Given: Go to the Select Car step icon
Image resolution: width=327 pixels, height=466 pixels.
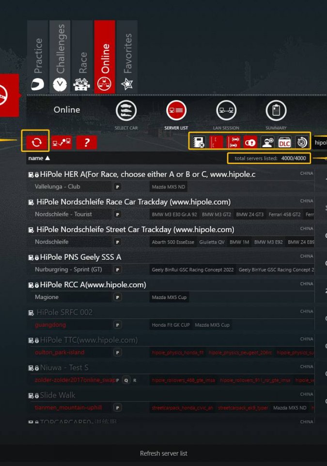Looking at the screenshot, I should (x=126, y=111).
